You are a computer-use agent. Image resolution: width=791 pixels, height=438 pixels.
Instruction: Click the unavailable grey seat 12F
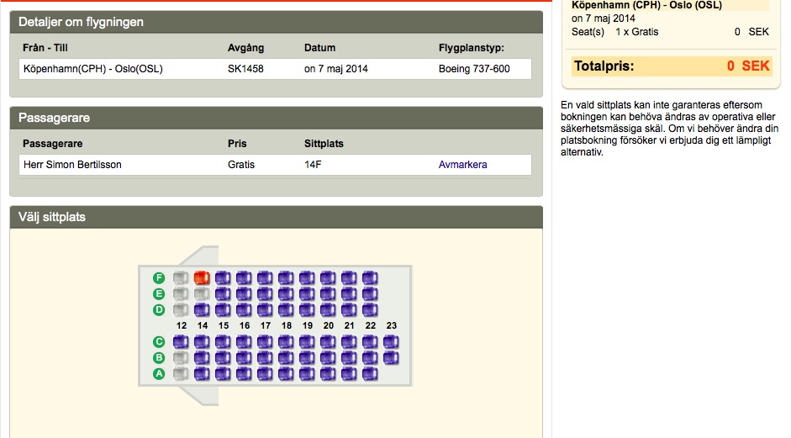point(181,277)
